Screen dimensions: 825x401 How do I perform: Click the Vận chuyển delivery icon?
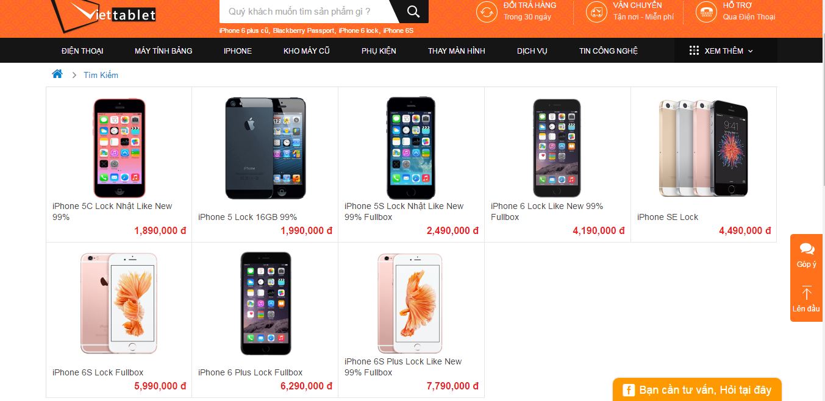[596, 12]
